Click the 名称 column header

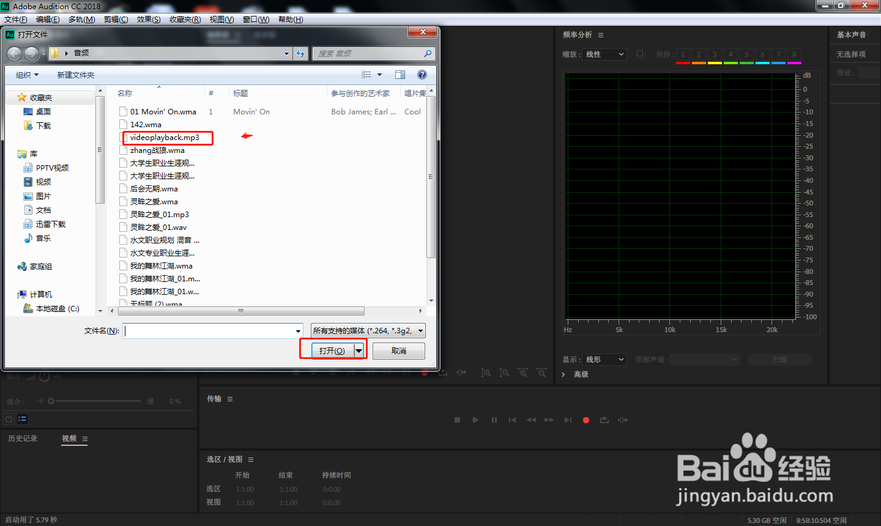(x=125, y=93)
